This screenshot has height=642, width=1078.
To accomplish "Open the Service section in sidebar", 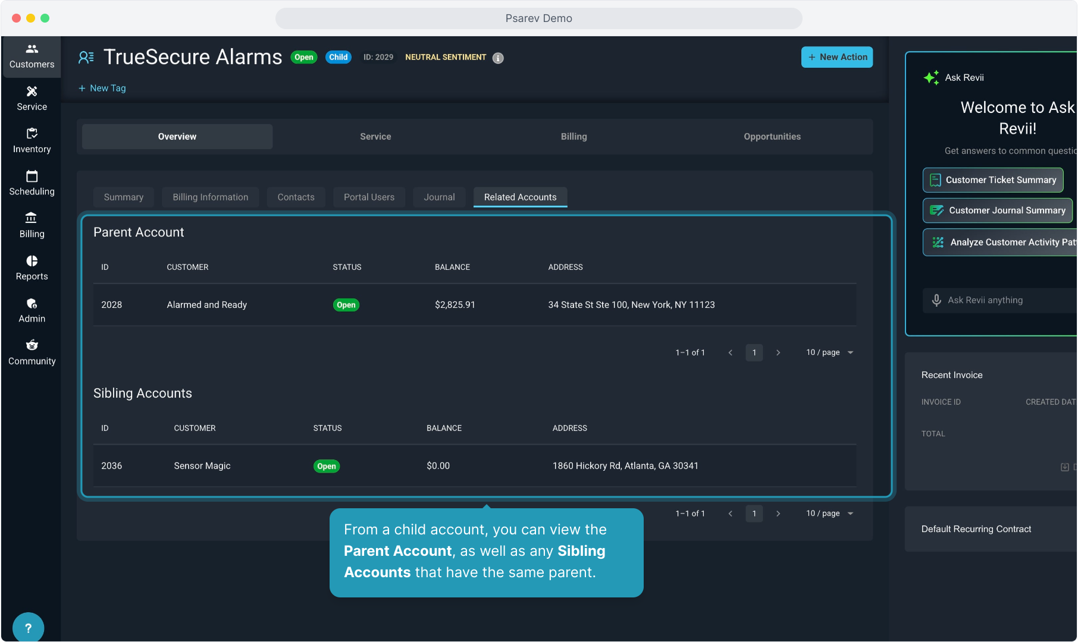I will click(x=32, y=99).
